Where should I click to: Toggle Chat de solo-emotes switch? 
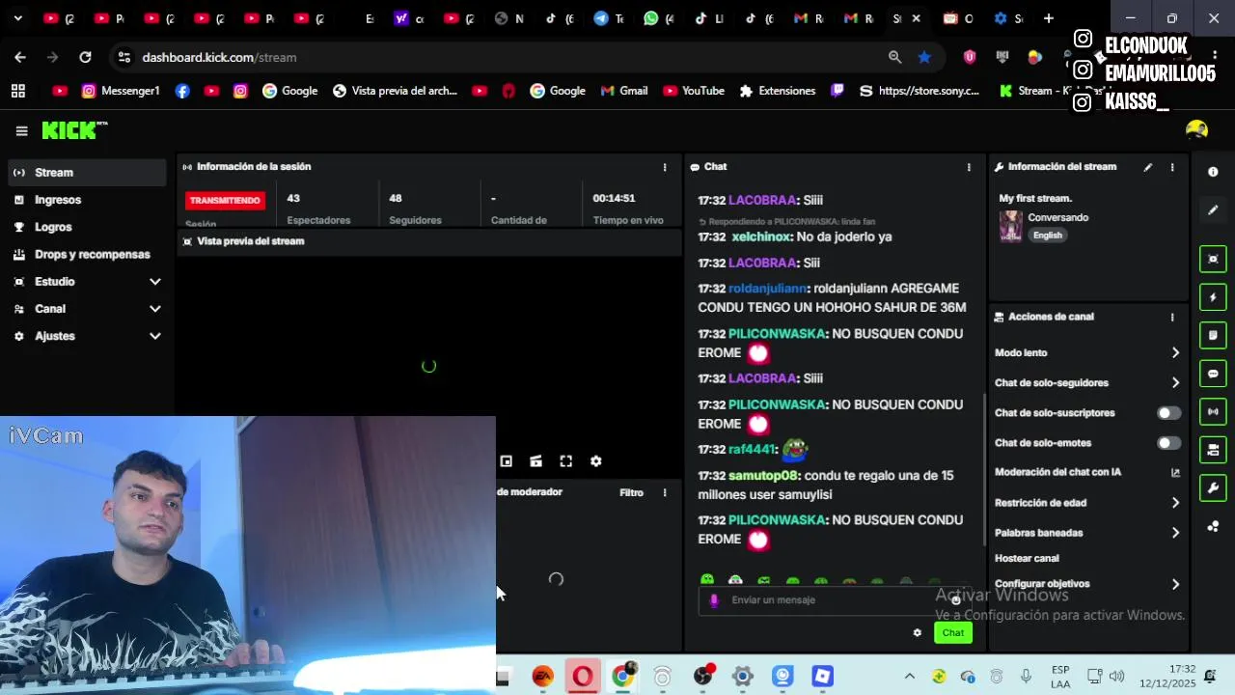tap(1168, 443)
